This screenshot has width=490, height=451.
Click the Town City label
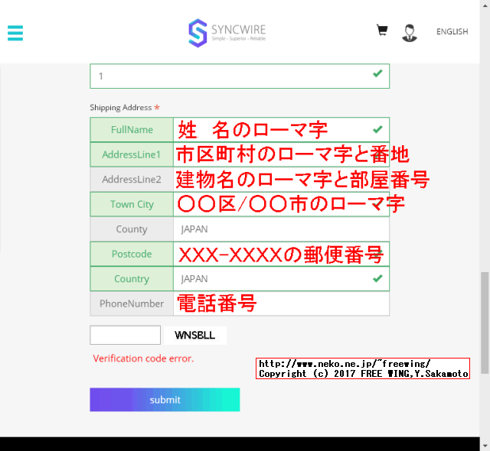click(x=132, y=204)
